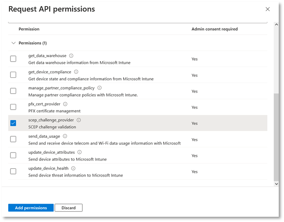Open info tooltip for manage_partner_compliance_policy
The width and height of the screenshot is (284, 222).
(99, 88)
